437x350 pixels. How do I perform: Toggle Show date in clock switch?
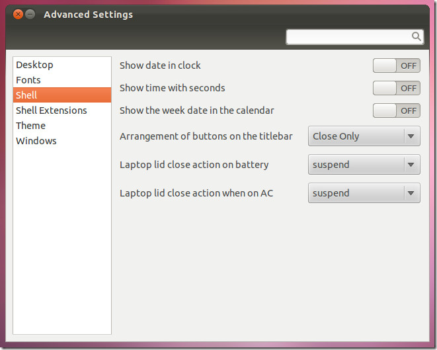396,66
